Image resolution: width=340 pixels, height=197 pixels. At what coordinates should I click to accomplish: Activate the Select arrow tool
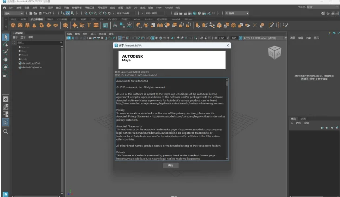6,37
